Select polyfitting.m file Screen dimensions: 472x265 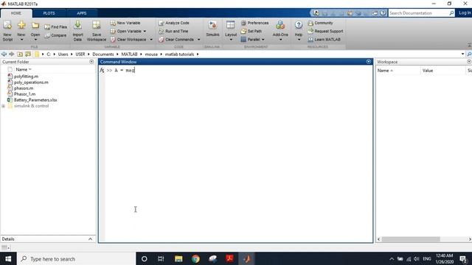click(x=27, y=77)
